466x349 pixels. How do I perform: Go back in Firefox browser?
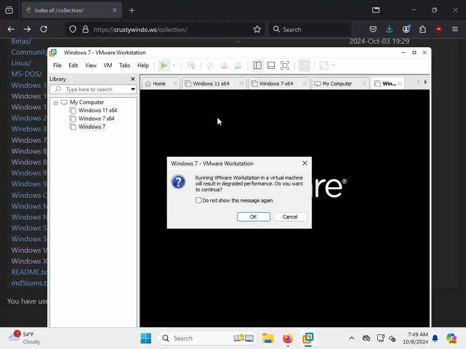click(11, 29)
